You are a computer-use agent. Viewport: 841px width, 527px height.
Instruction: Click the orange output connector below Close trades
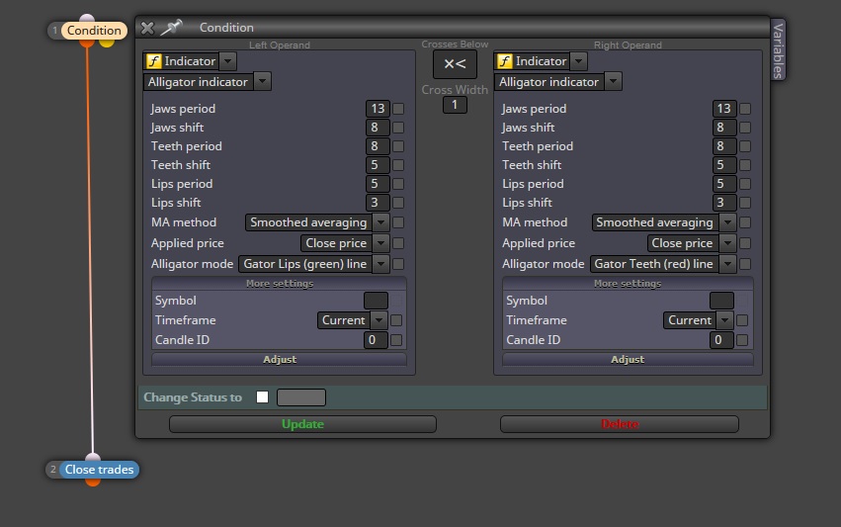point(93,482)
